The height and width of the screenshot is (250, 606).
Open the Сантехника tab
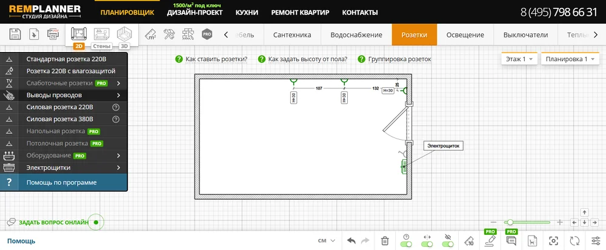(292, 35)
